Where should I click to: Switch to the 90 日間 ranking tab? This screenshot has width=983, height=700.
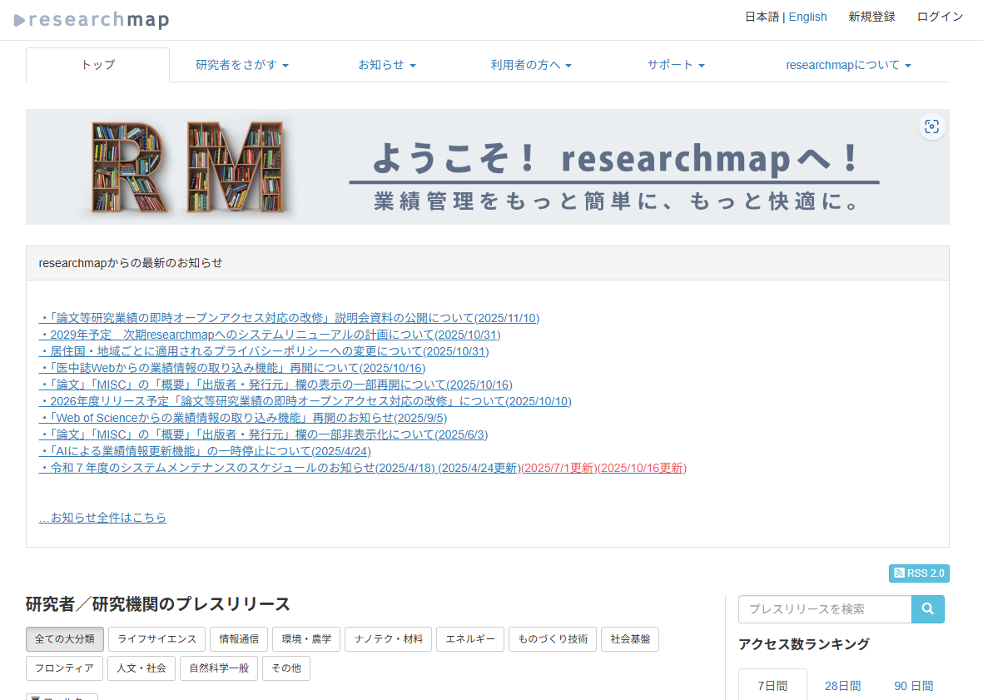coord(913,686)
